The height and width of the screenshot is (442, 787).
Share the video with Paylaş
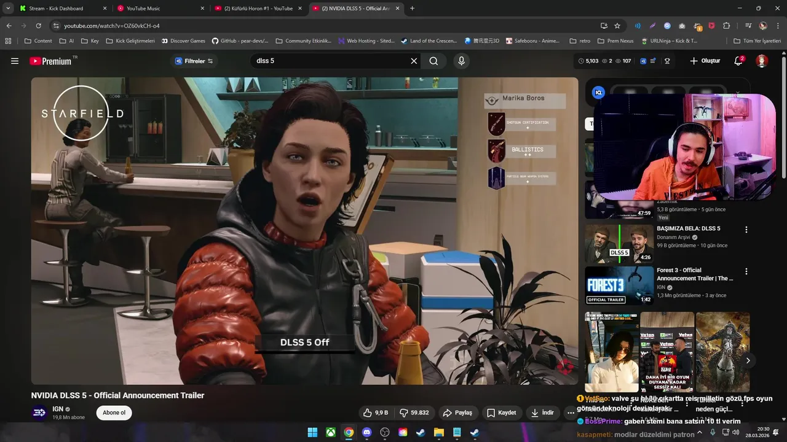click(x=457, y=413)
